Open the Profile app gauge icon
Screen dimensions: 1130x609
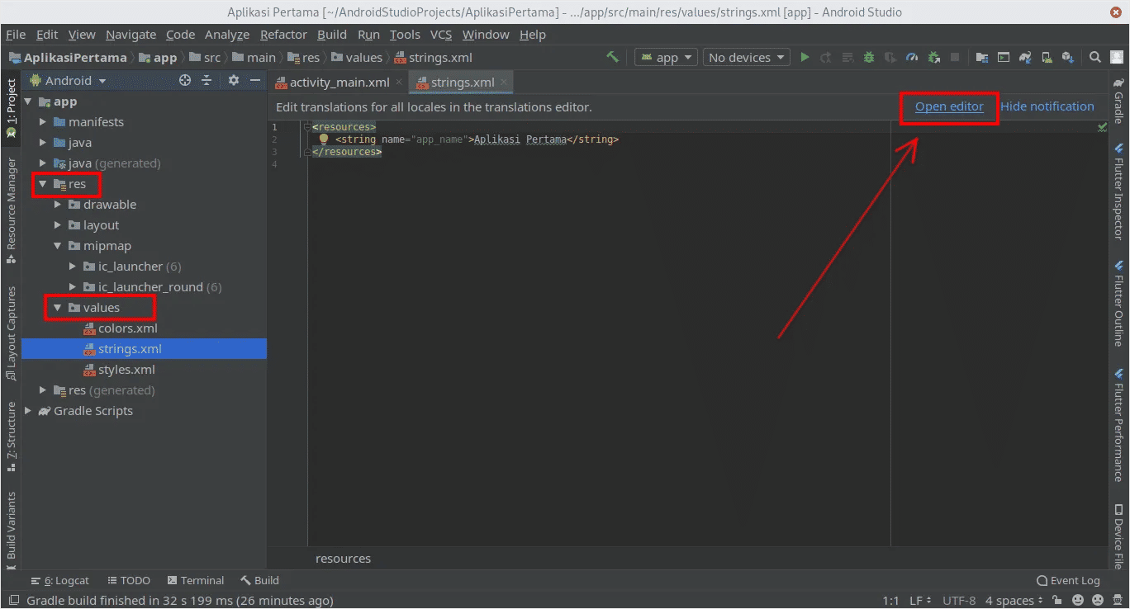(912, 57)
